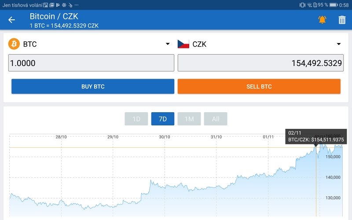Focus the CZK amount field
This screenshot has width=352, height=220.
point(260,63)
